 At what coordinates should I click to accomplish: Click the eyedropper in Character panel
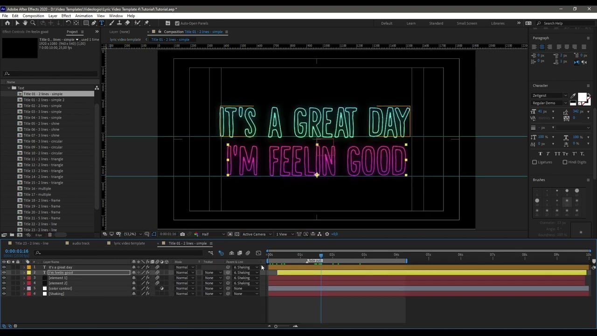coord(573,96)
